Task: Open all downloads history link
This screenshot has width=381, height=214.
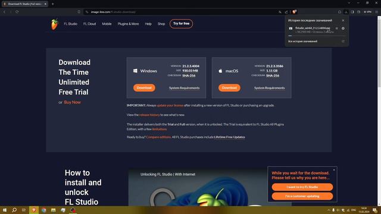Action: [302, 41]
